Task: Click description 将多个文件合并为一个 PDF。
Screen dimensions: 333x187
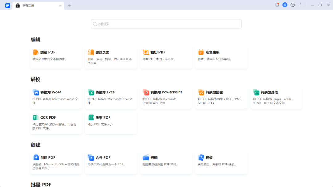Action: 107,164
